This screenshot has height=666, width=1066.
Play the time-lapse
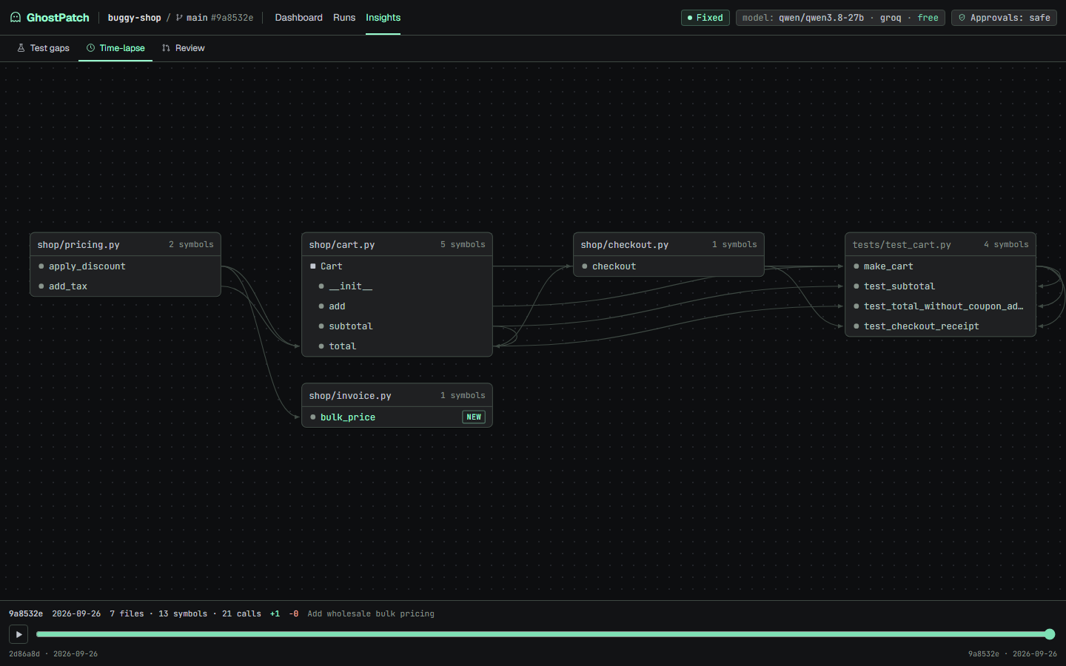click(x=19, y=634)
